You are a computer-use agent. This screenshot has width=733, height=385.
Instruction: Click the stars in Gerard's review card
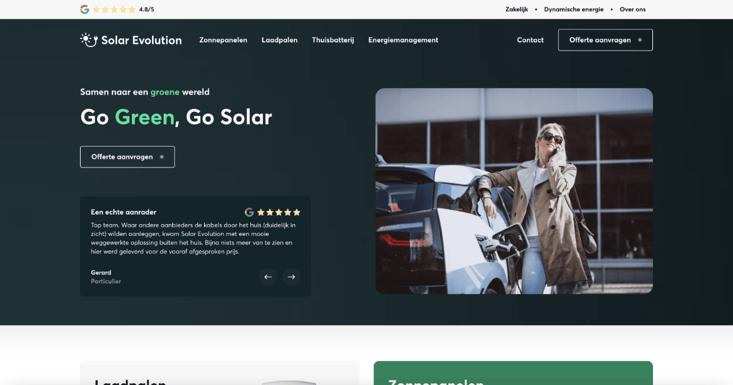(x=278, y=212)
